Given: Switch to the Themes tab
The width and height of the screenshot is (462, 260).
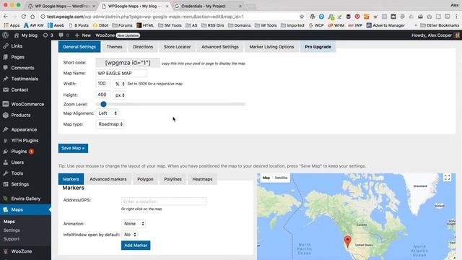Looking at the screenshot, I should [114, 47].
